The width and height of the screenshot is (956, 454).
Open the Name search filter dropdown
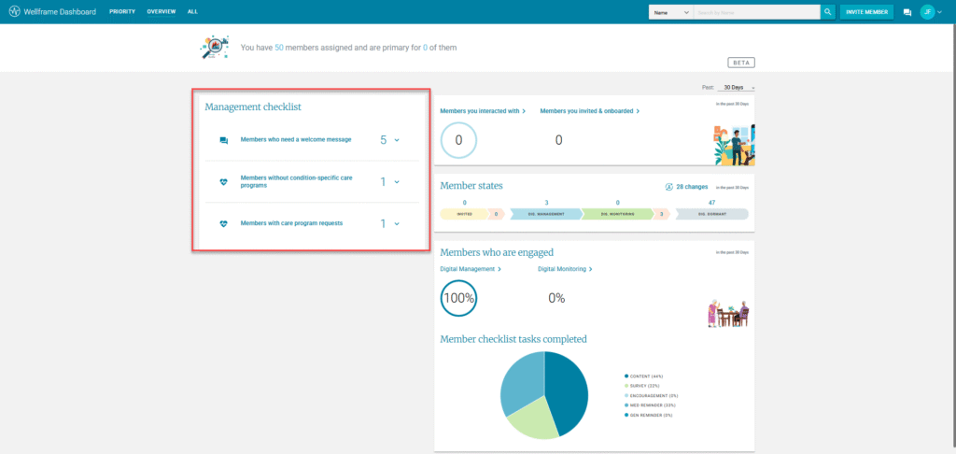pos(671,12)
